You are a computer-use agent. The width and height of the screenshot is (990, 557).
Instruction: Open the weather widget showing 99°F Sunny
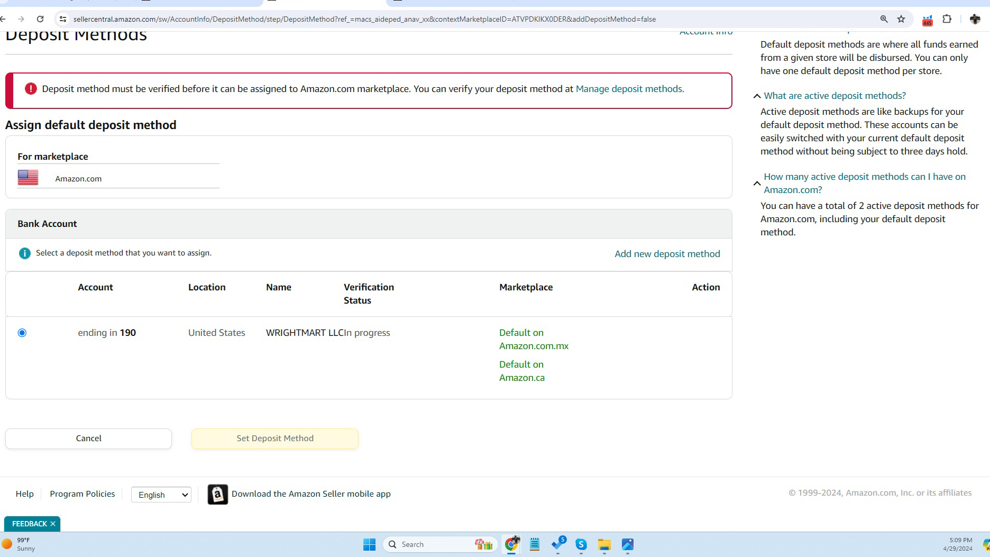pos(19,544)
